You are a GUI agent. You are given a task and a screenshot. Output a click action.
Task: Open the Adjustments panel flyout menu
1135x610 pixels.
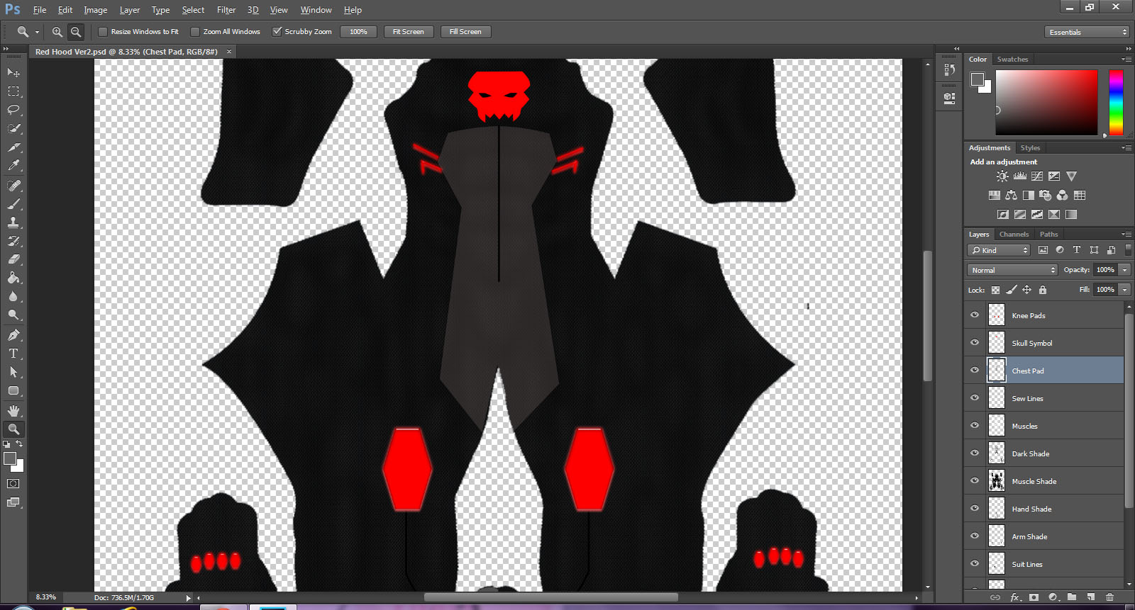[1126, 148]
